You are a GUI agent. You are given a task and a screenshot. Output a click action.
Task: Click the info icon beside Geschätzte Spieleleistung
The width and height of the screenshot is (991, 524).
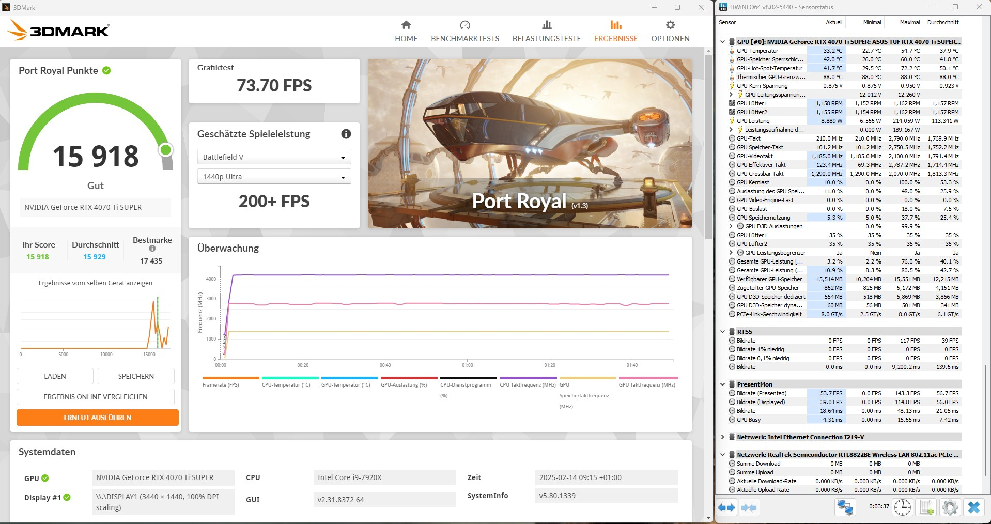click(x=346, y=134)
